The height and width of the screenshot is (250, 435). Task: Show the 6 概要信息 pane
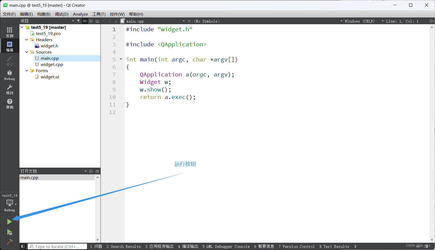click(x=264, y=247)
